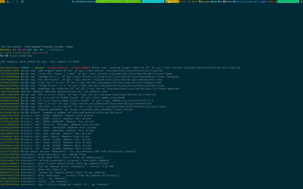Click the remove-a-number-of-isa-and-pcmcia merge branch line
The height and width of the screenshot is (189, 303).
[62, 113]
